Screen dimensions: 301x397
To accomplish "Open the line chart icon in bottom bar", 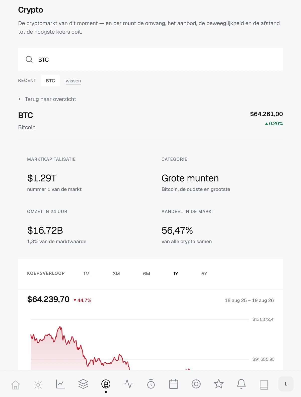I will (61, 384).
